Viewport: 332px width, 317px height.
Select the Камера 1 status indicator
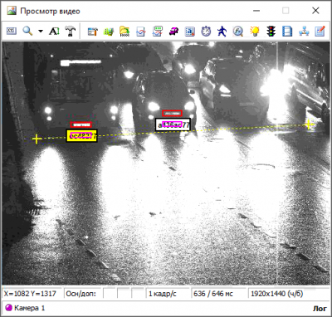coord(25,308)
